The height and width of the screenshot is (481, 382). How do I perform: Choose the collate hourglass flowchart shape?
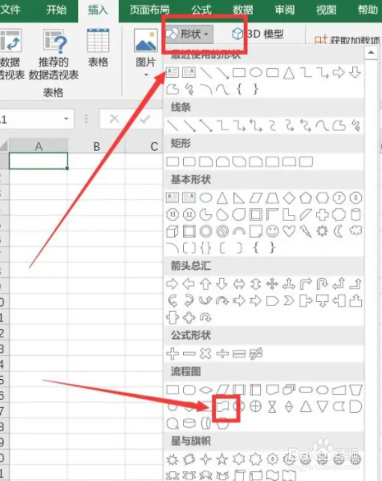pyautogui.click(x=272, y=407)
